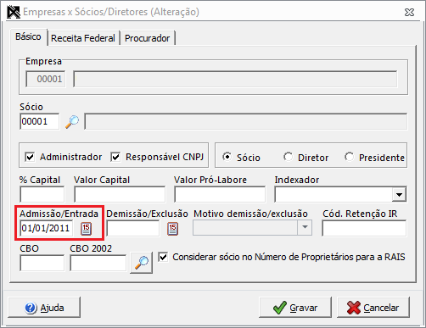Toggle the Administrador checkbox
The height and width of the screenshot is (328, 426).
(x=30, y=157)
